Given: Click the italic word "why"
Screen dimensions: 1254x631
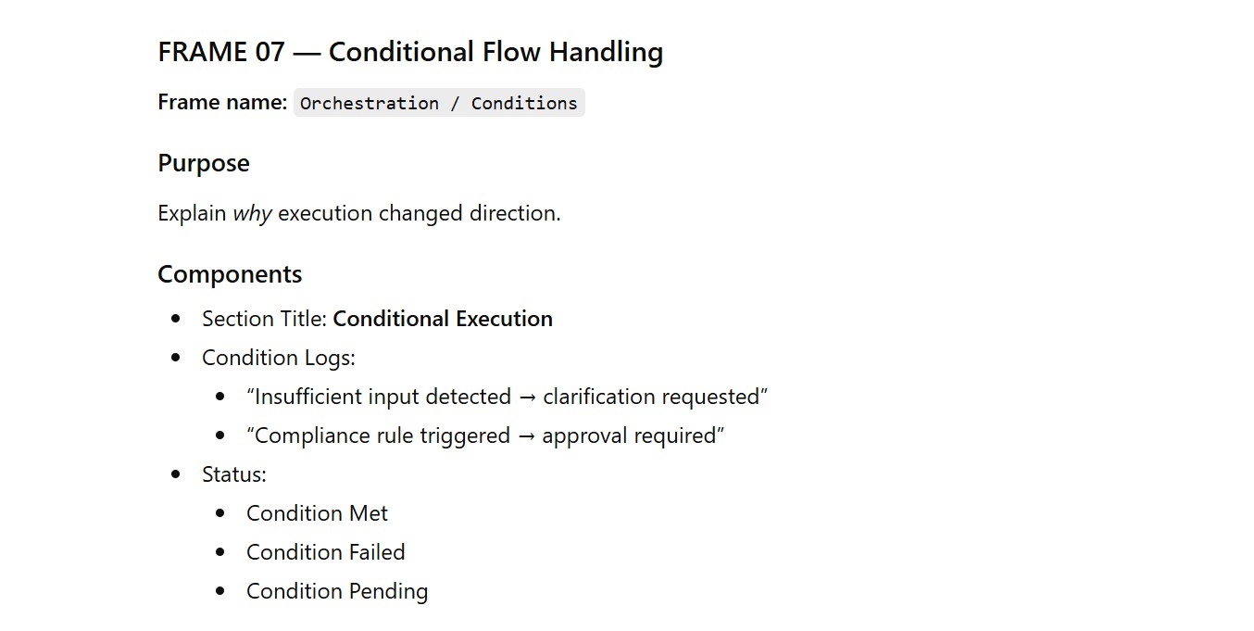Looking at the screenshot, I should [252, 213].
